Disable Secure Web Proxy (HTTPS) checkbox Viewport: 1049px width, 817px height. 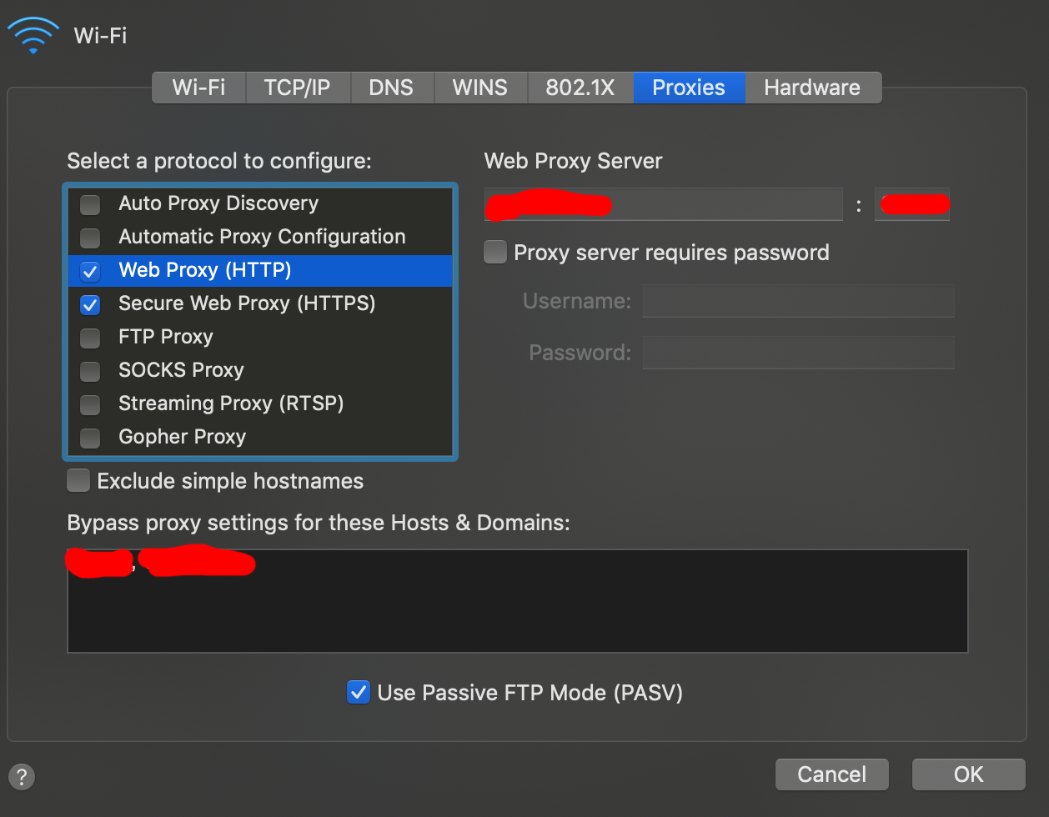90,304
